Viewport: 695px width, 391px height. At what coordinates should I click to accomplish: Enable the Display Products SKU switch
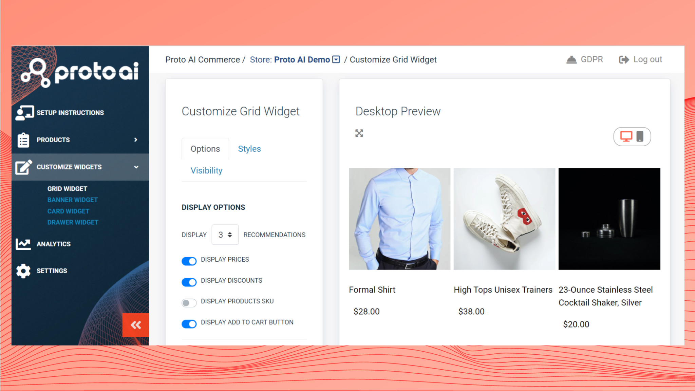click(189, 303)
